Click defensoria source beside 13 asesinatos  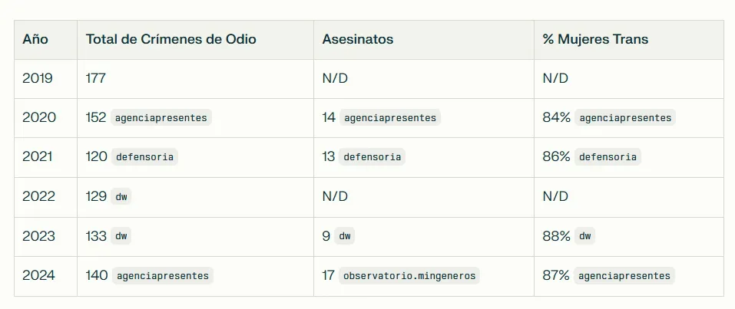click(x=372, y=157)
